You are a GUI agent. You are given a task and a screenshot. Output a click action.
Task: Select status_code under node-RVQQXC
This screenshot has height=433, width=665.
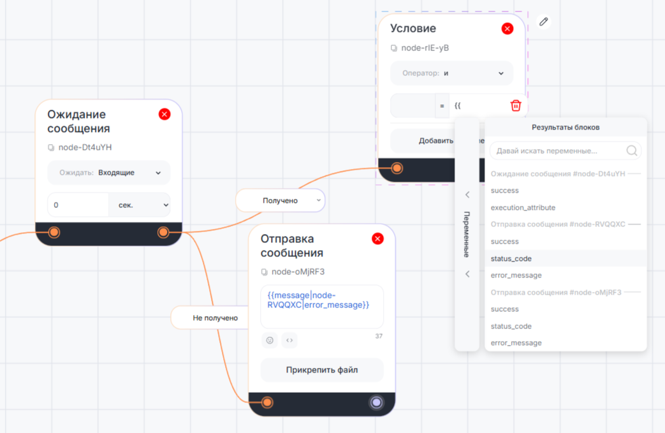(x=511, y=258)
